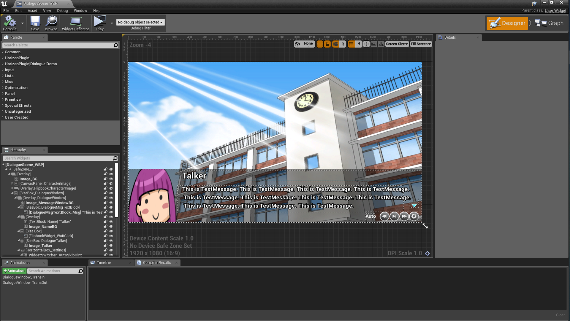Viewport: 570px width, 321px height.
Task: Select DiaglogueWindow_TransIn animation
Action: [23, 277]
